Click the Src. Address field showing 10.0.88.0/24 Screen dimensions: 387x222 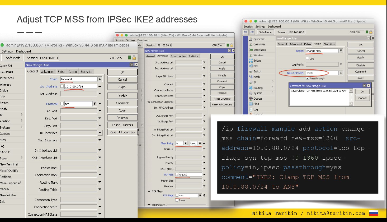[81, 86]
